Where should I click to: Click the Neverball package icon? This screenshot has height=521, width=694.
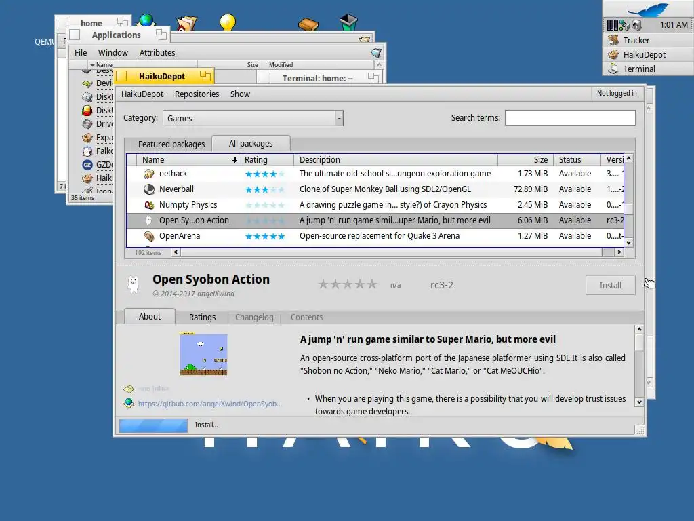pyautogui.click(x=148, y=189)
